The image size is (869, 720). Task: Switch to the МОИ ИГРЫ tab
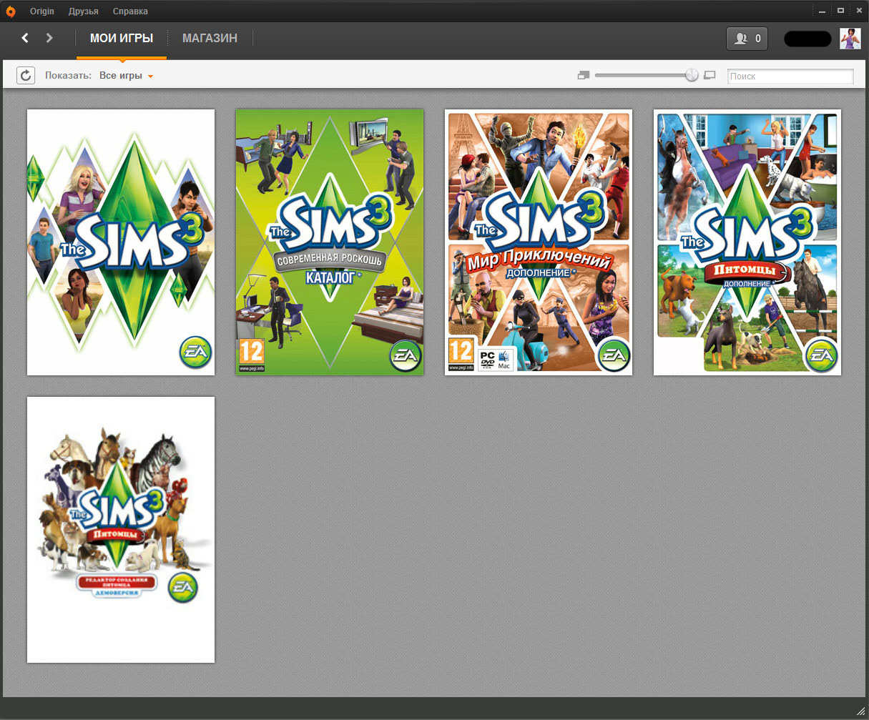tap(122, 38)
